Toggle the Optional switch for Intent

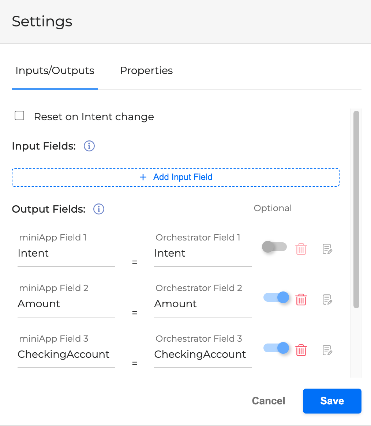point(274,247)
